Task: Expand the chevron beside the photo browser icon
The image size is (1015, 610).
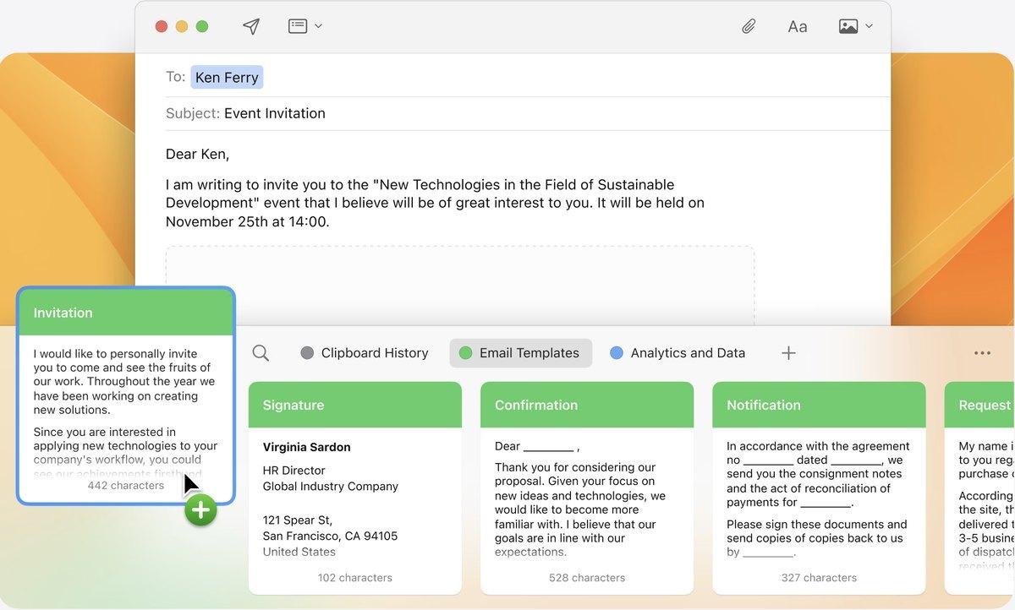Action: click(x=869, y=26)
